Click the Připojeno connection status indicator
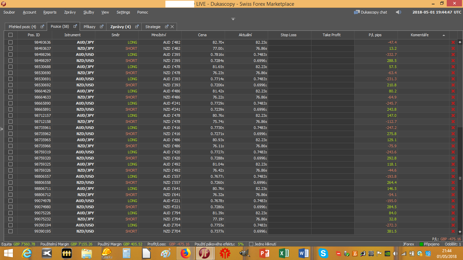 pyautogui.click(x=429, y=244)
